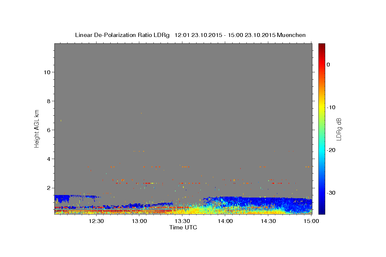386x257 pixels.
Task: Click the dark blue bottom of the colorbar
Action: (x=322, y=210)
